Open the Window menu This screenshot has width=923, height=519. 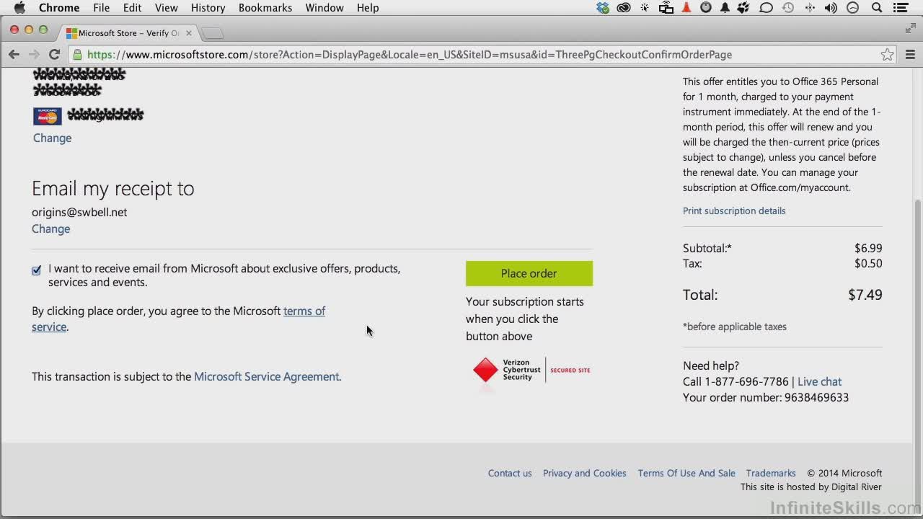click(324, 8)
